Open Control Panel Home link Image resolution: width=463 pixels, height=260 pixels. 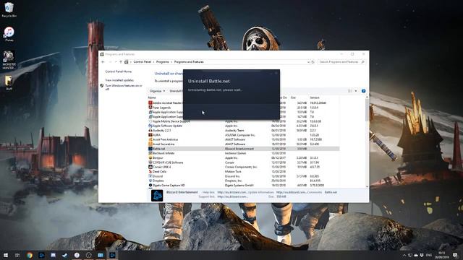119,71
